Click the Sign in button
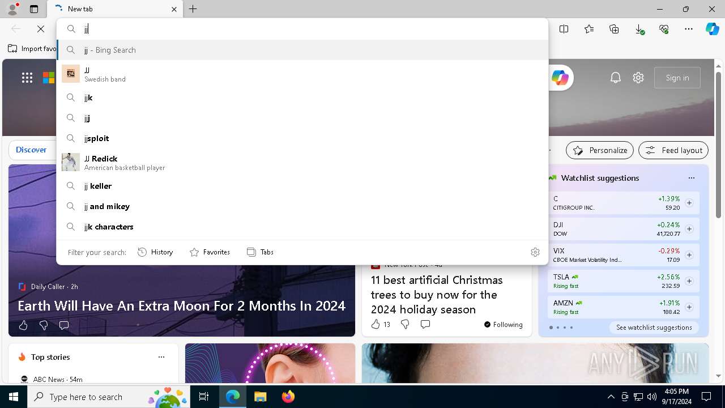 (x=677, y=78)
